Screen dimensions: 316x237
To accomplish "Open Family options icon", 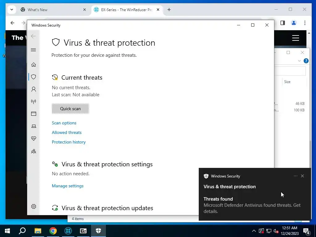I will (34, 151).
